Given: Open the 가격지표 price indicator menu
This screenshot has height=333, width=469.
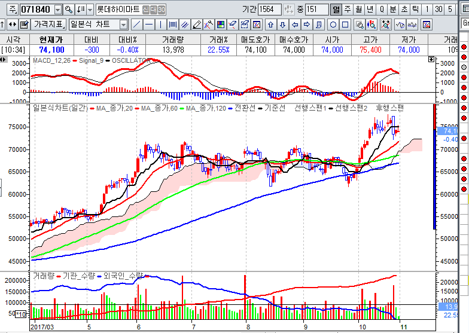Looking at the screenshot, I should click(48, 25).
